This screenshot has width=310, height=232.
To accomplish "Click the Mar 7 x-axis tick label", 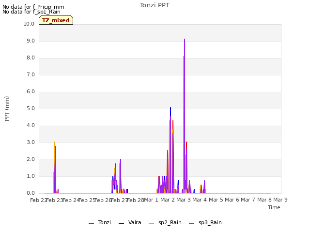I will pyautogui.click(x=248, y=200).
